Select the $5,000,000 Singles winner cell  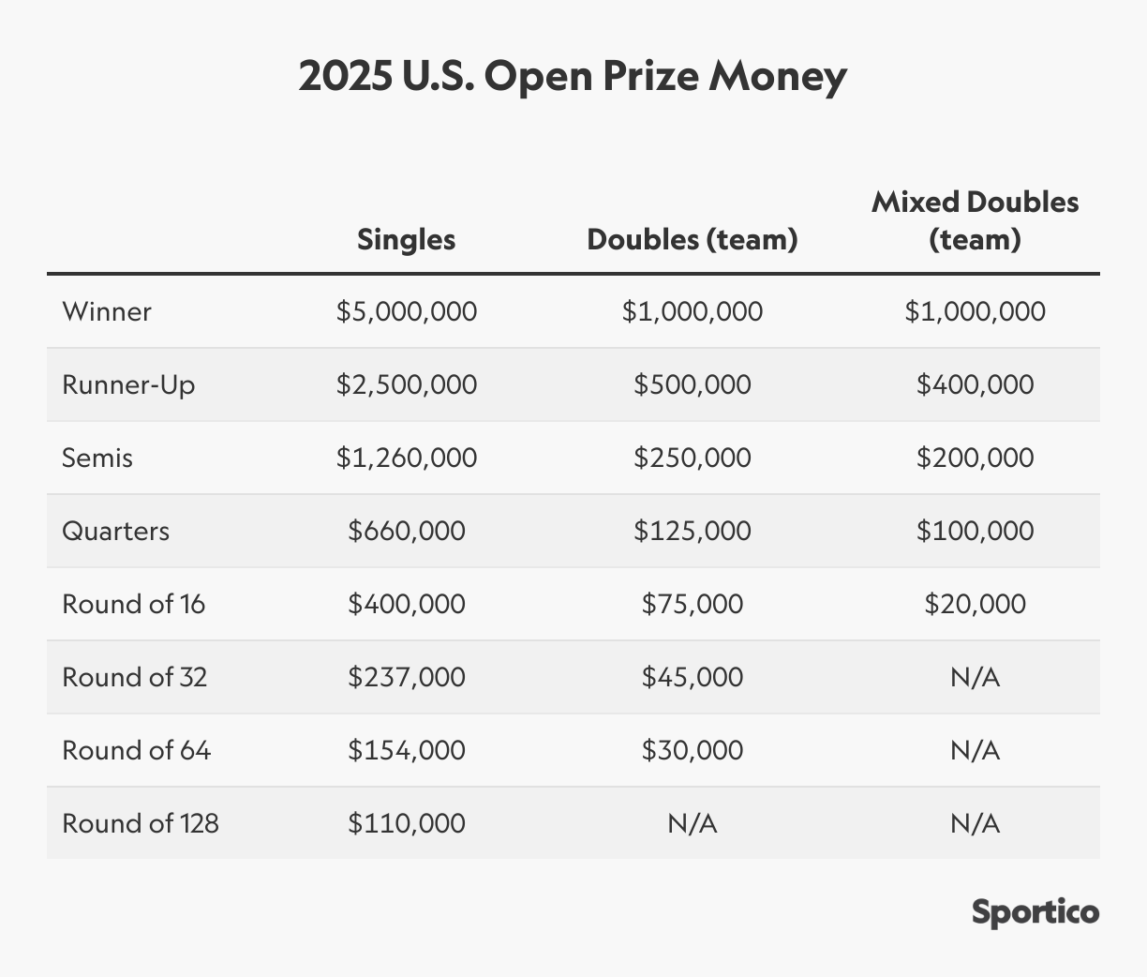click(406, 311)
